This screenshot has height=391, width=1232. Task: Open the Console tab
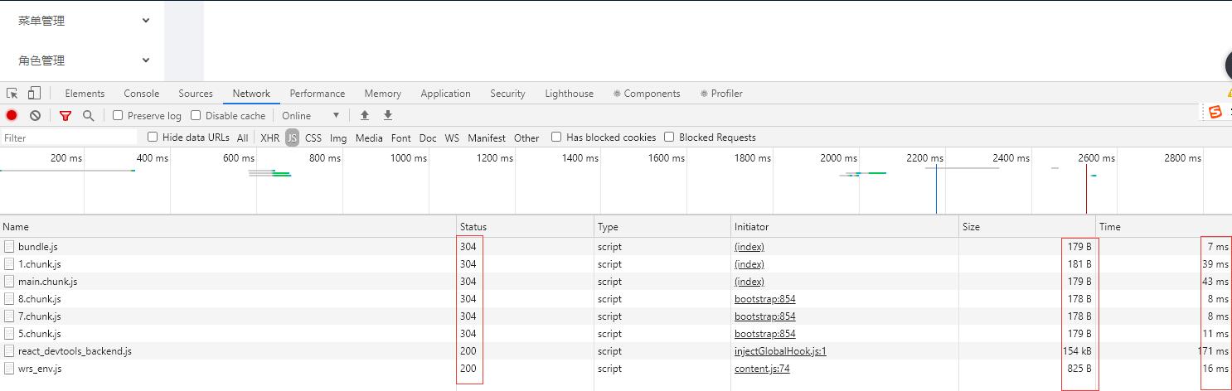click(x=141, y=94)
